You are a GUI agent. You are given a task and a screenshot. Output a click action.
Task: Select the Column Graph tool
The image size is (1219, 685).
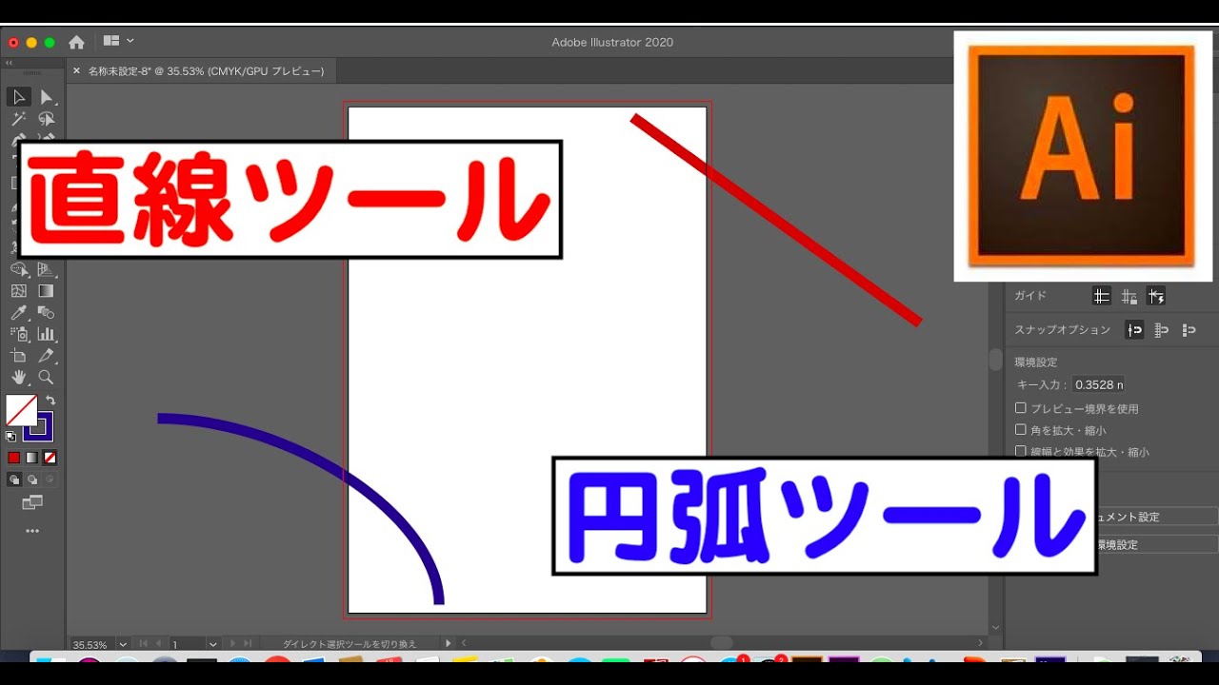click(46, 334)
